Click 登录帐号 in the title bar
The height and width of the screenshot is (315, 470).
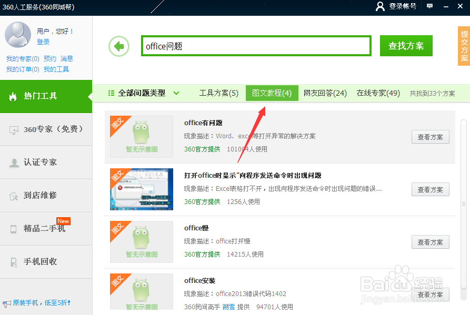pyautogui.click(x=403, y=6)
